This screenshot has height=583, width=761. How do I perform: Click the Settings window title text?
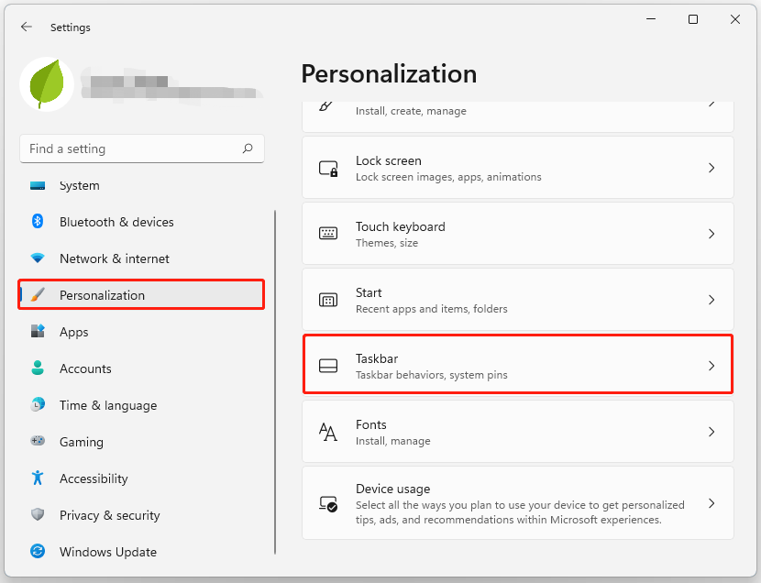click(71, 27)
